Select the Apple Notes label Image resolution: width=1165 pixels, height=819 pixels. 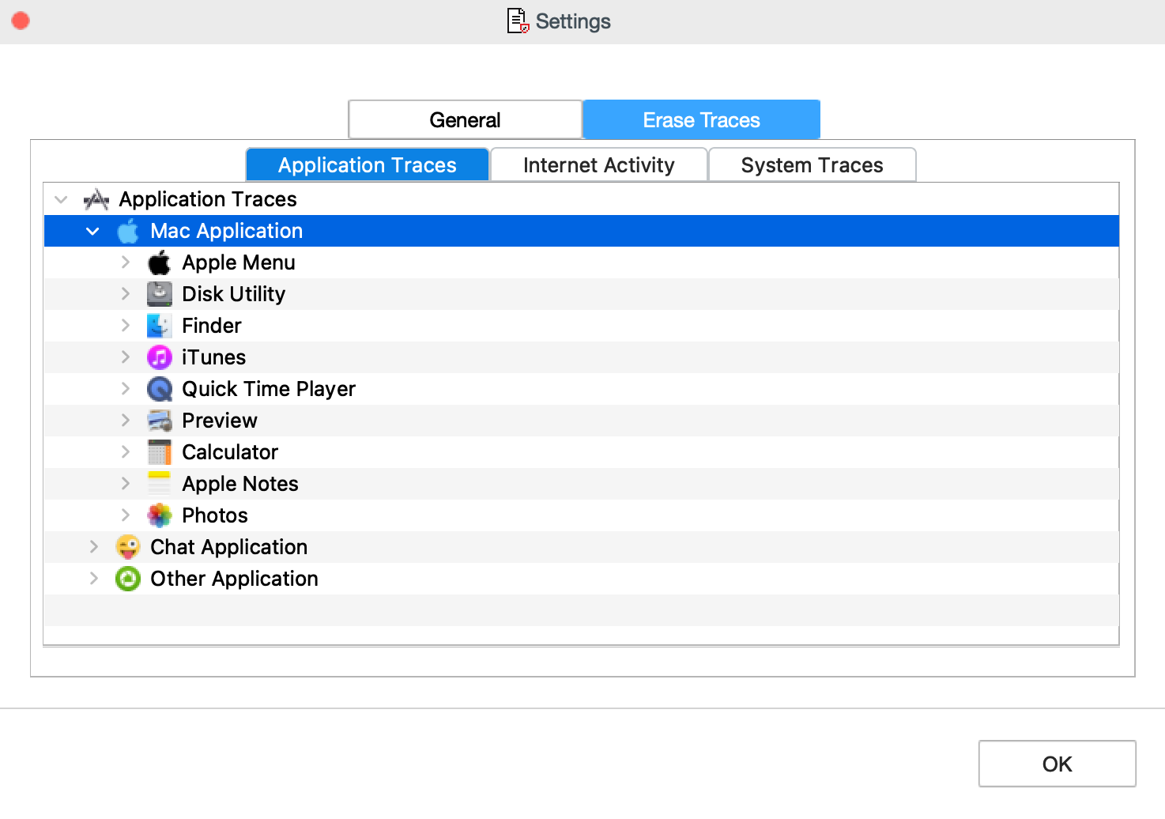240,484
